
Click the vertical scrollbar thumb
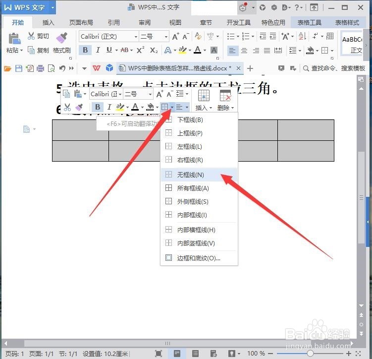361,197
